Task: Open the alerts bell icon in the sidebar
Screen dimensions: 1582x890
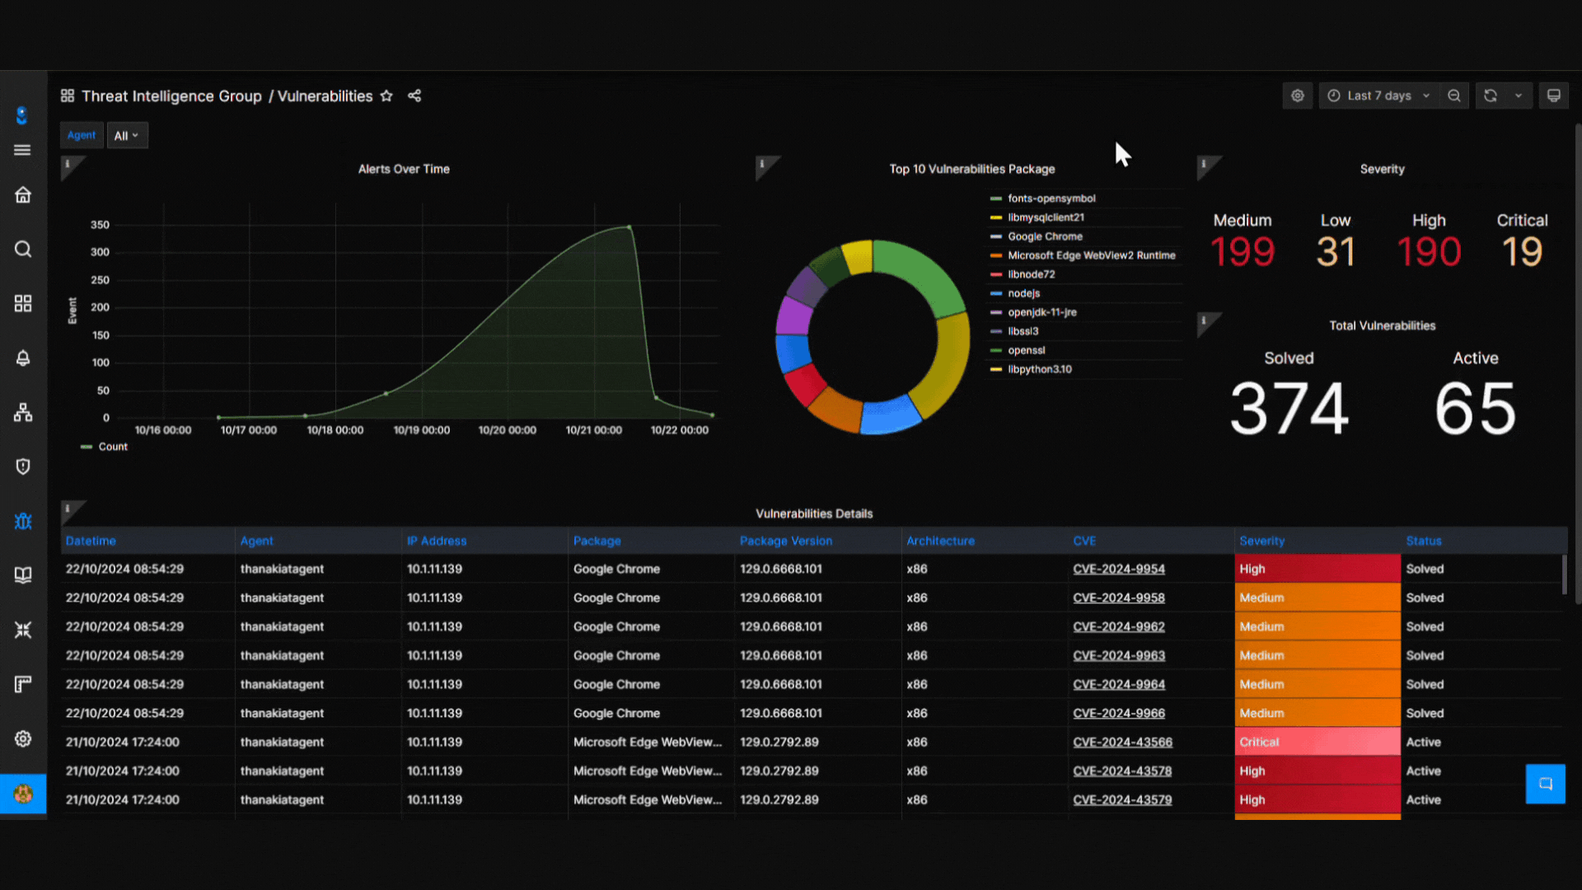Action: pyautogui.click(x=23, y=358)
